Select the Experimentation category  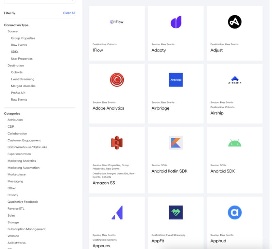tap(19, 154)
